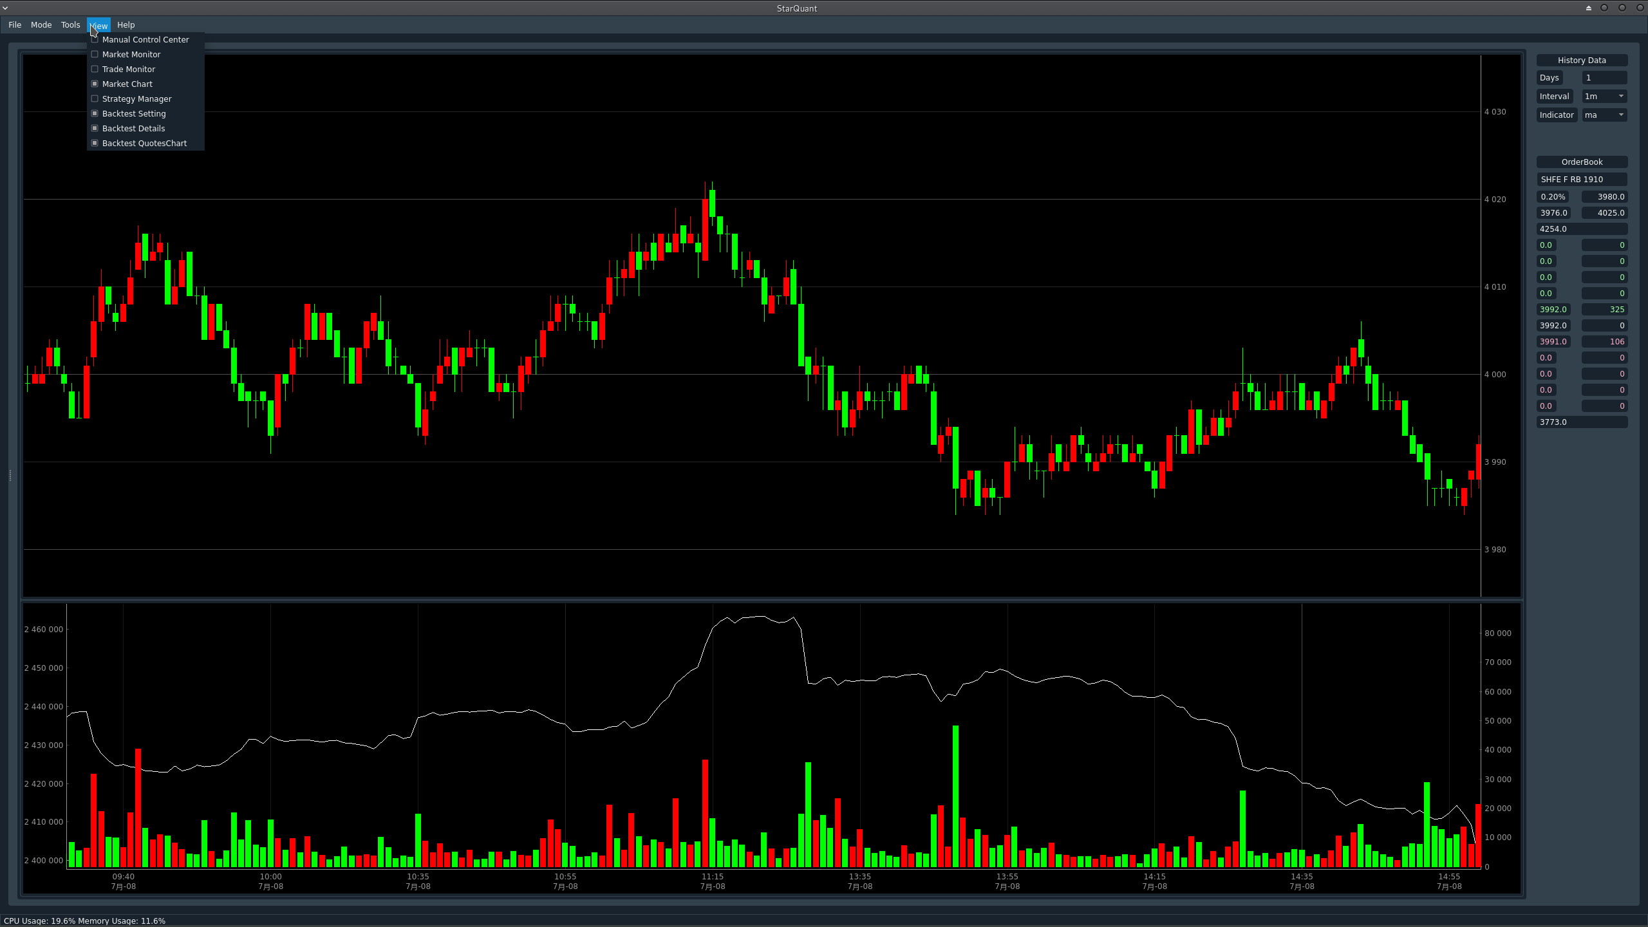Click the shade/eject titlebar icon
Image resolution: width=1648 pixels, height=927 pixels.
pos(1589,8)
